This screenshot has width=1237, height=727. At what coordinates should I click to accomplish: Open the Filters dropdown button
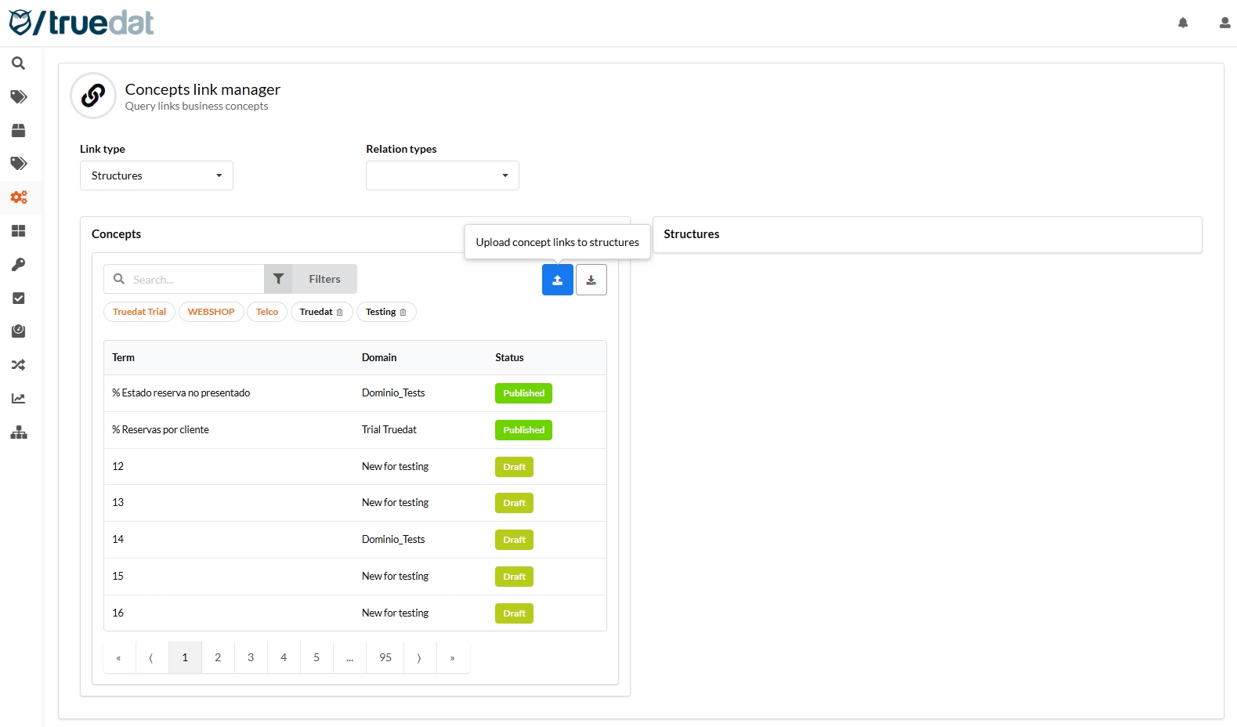311,279
